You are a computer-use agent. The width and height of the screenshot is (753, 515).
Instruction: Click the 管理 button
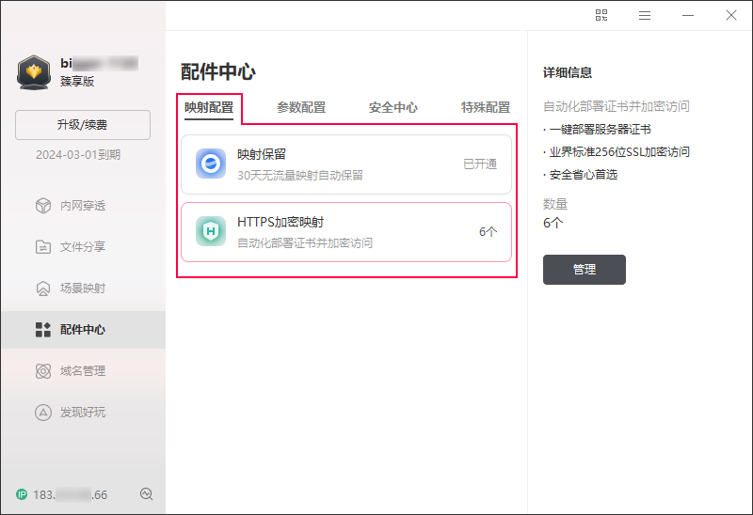pyautogui.click(x=584, y=270)
